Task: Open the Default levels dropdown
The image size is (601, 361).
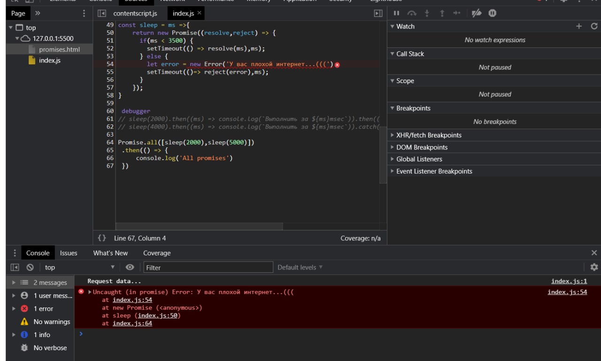Action: [x=300, y=267]
